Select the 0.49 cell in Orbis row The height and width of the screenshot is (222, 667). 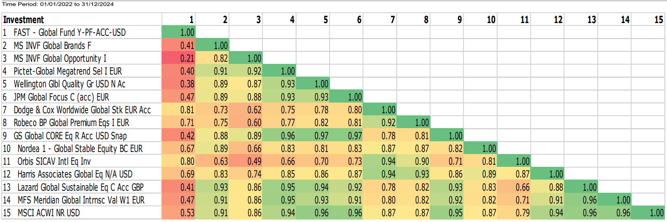tap(254, 161)
